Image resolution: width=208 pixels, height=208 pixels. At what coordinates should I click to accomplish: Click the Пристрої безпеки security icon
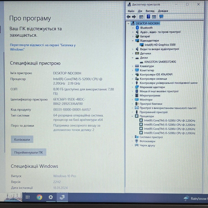[137, 104]
